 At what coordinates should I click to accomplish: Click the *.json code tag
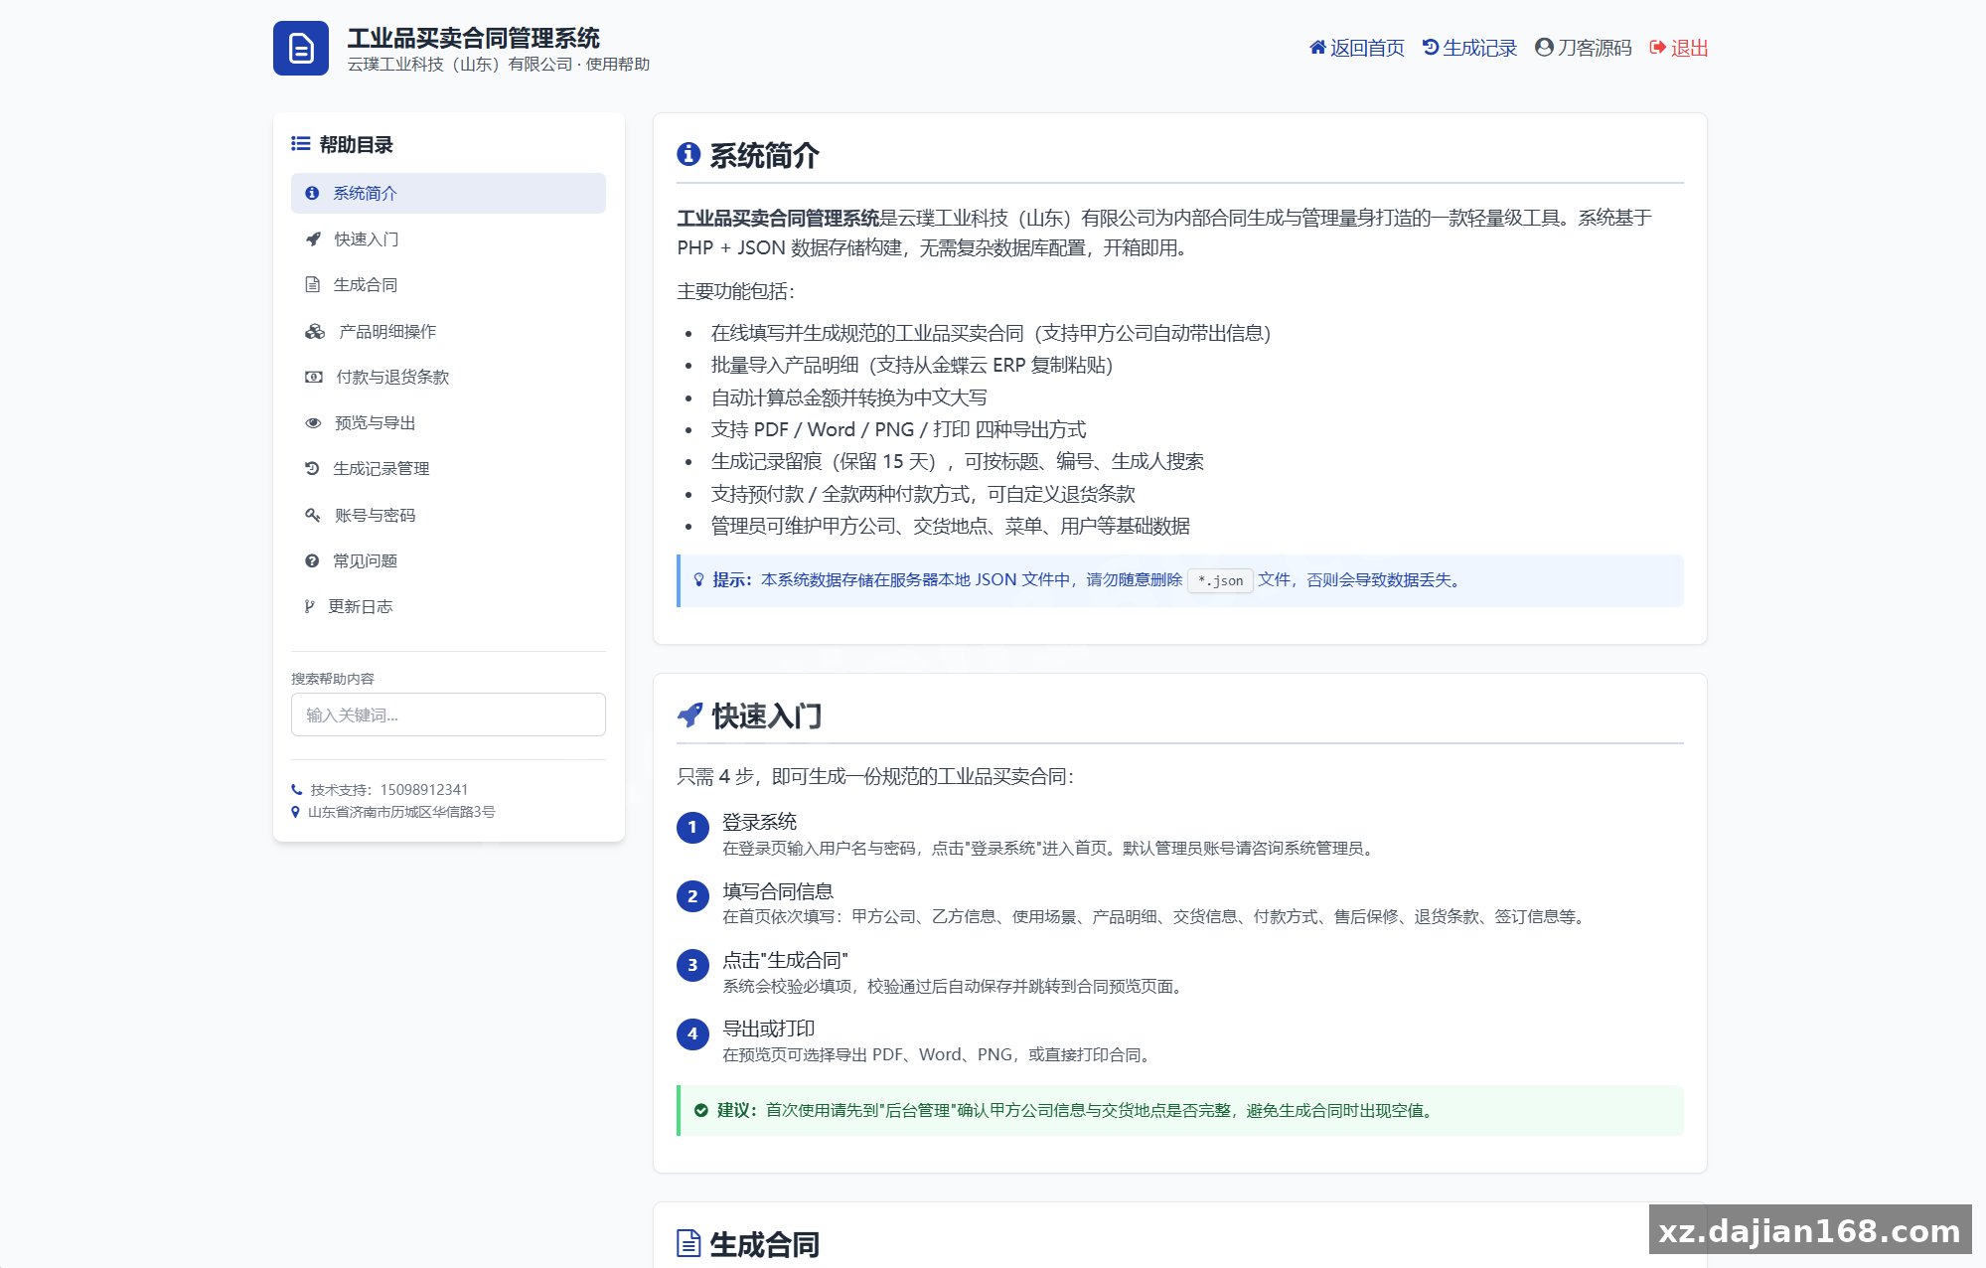1220,580
